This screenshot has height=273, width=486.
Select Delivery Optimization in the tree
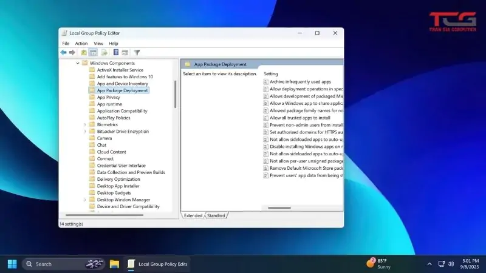(x=118, y=179)
